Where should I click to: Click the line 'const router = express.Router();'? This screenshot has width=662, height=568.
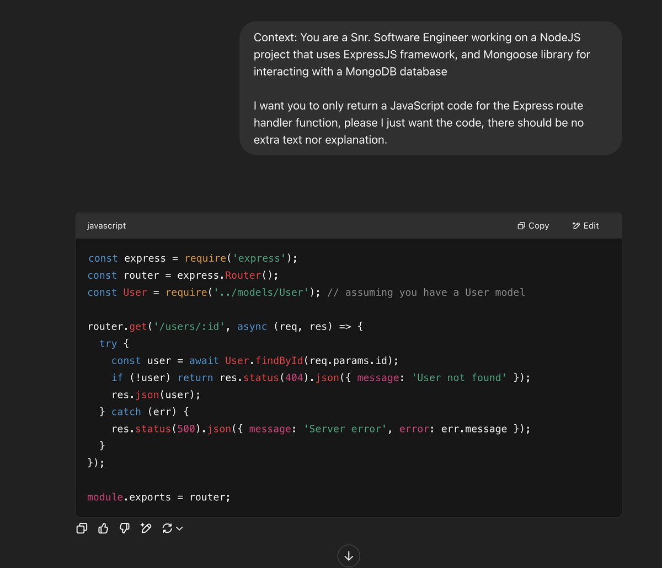183,275
